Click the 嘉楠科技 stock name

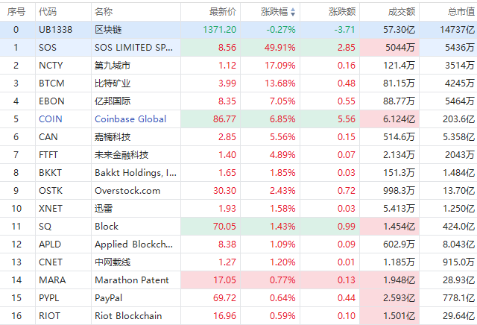[x=113, y=137]
